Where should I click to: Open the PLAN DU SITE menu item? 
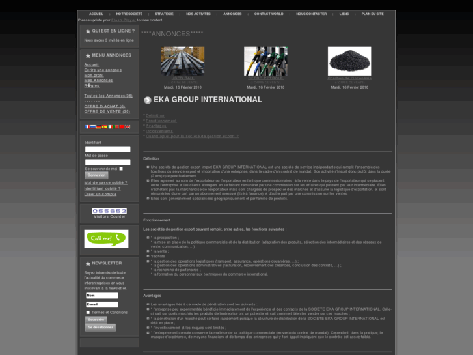click(373, 14)
